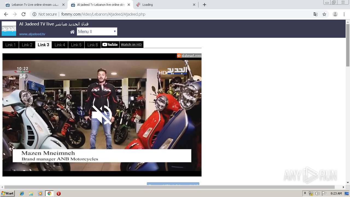Open the YouTube stream button

[110, 45]
